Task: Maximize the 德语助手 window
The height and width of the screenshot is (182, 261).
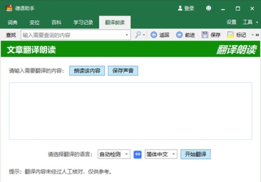Action: pos(238,9)
